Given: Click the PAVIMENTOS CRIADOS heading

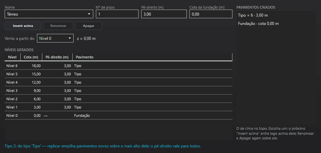Looking at the screenshot, I should coord(256,7).
